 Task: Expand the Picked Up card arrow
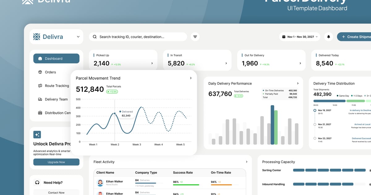[152, 63]
